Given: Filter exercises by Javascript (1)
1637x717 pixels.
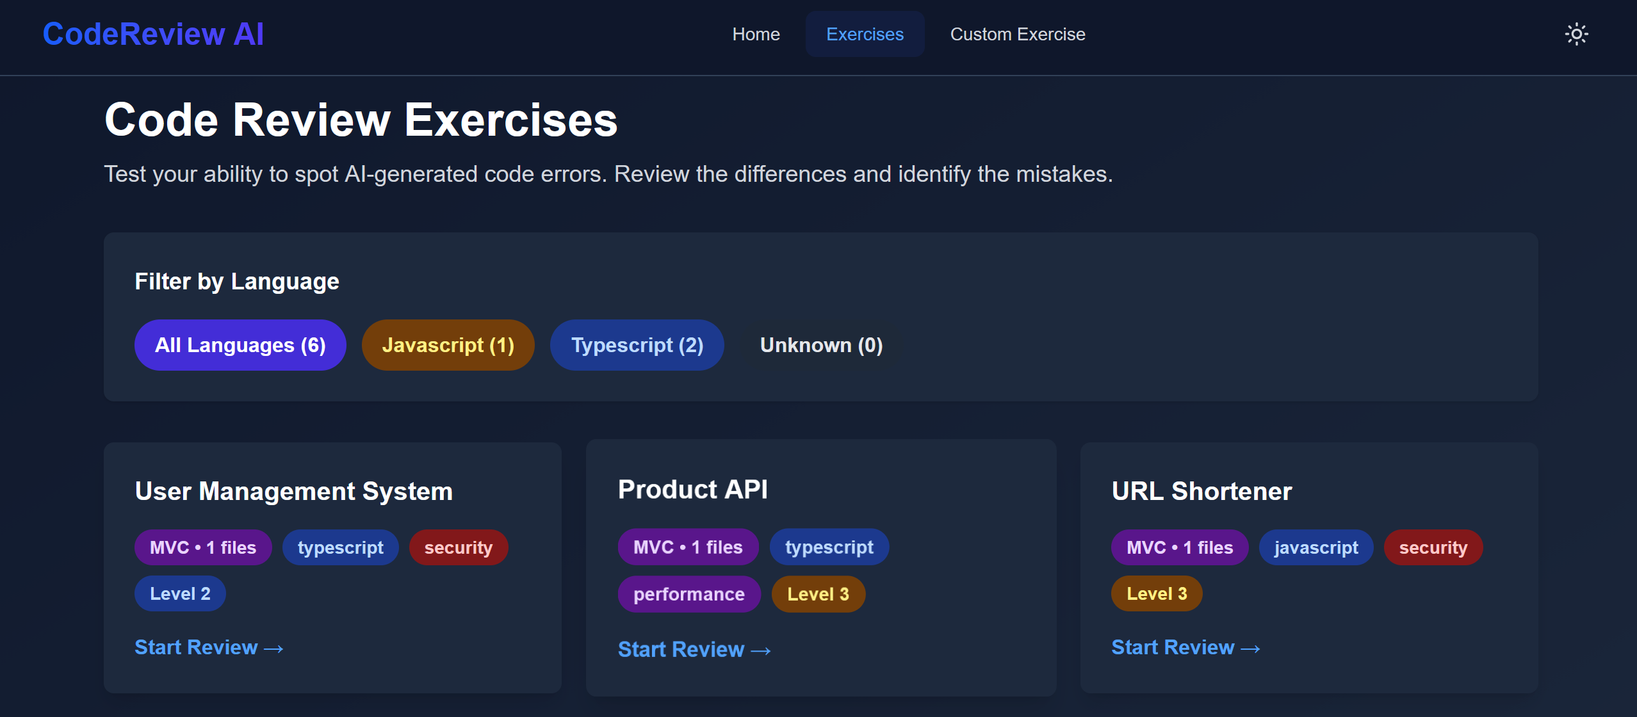Looking at the screenshot, I should click(448, 345).
